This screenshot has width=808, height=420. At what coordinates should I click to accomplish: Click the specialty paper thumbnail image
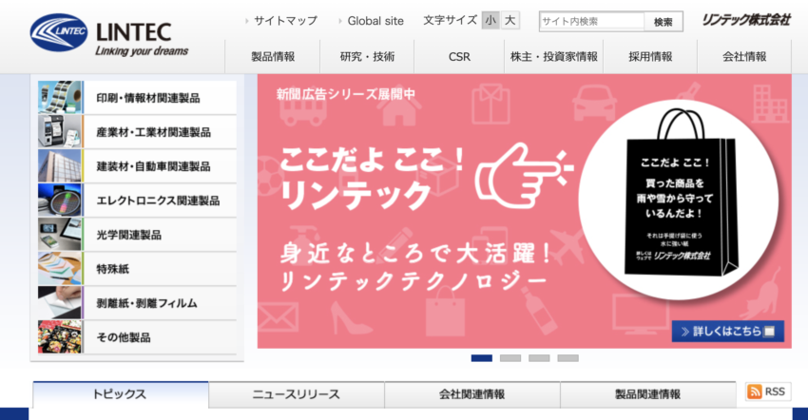pyautogui.click(x=60, y=269)
